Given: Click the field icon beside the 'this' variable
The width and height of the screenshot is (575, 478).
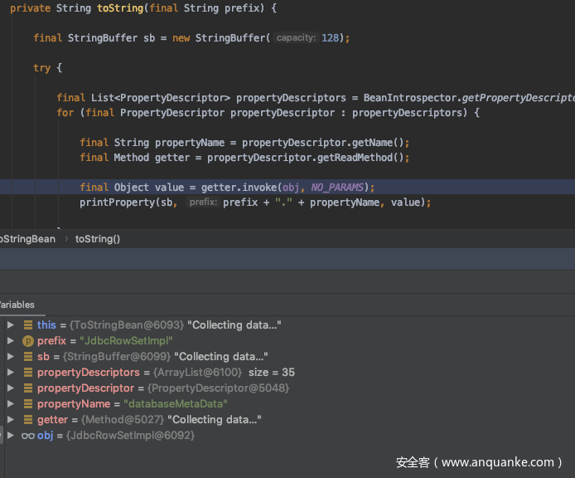Looking at the screenshot, I should 28,325.
